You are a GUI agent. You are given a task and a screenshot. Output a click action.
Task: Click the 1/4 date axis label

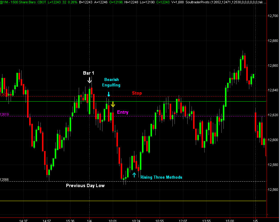tap(89, 221)
